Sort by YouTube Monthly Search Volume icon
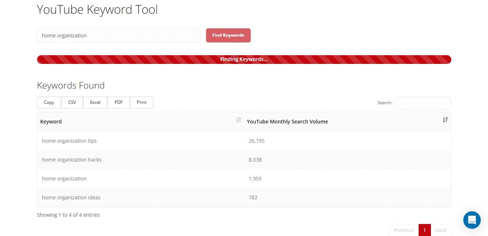 [x=445, y=120]
